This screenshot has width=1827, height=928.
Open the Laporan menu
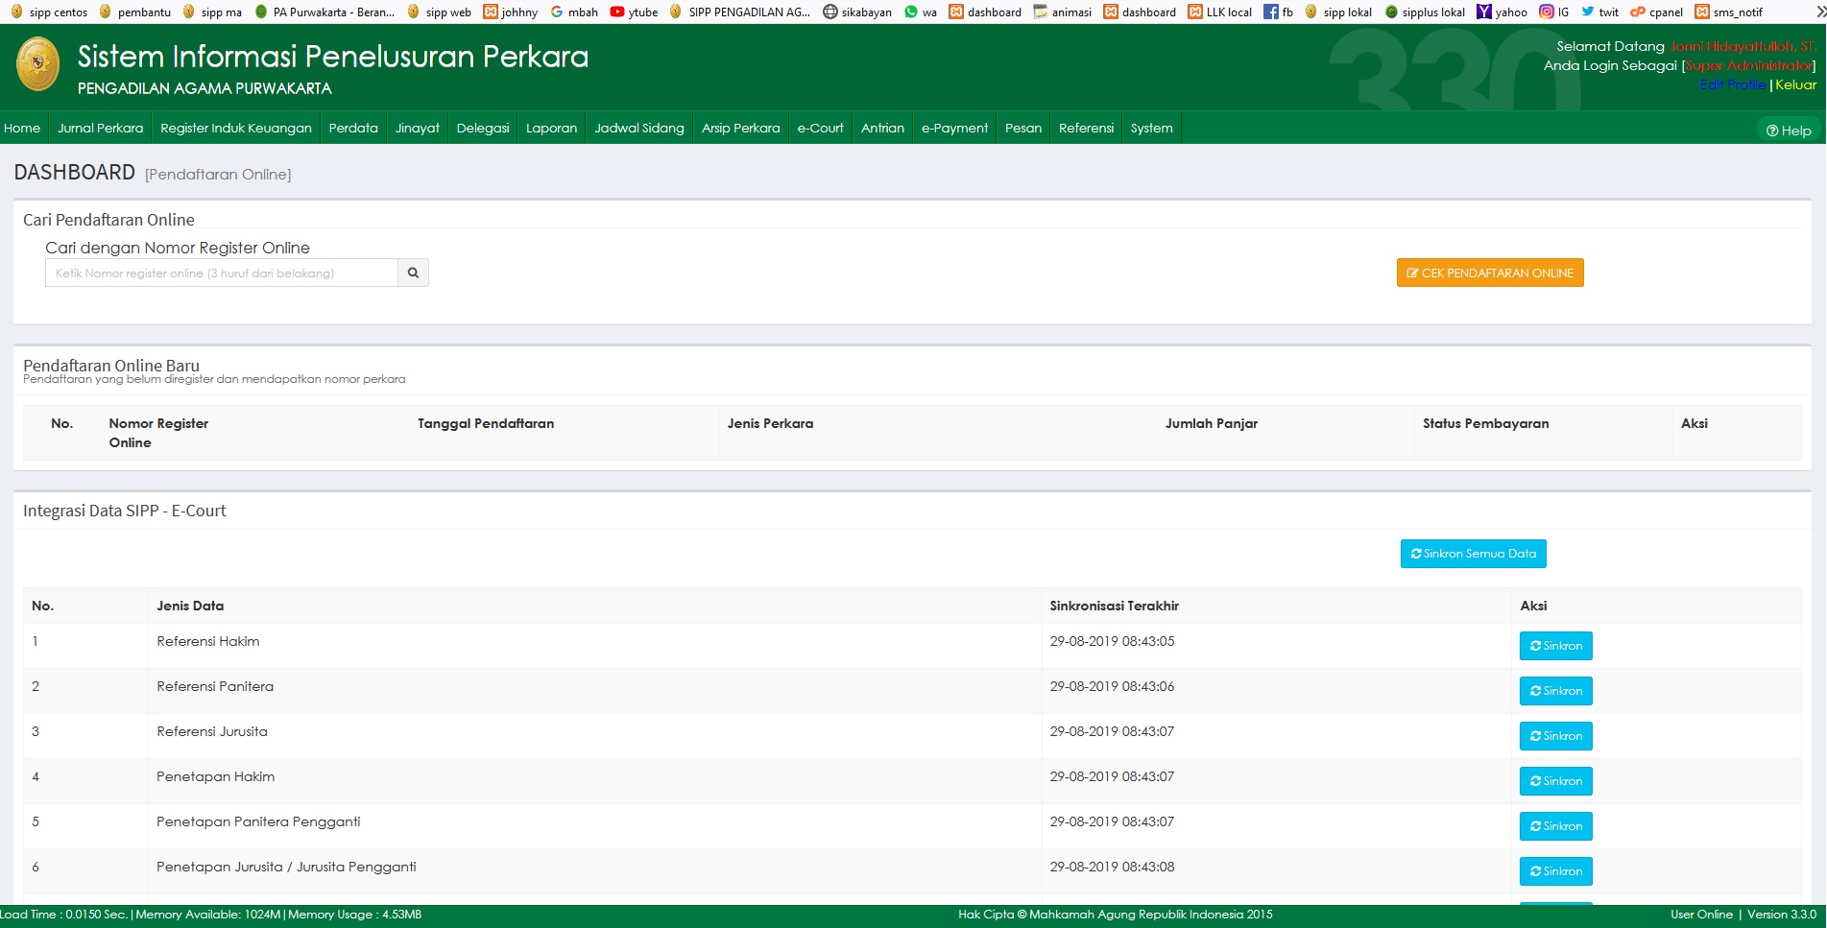pyautogui.click(x=552, y=128)
